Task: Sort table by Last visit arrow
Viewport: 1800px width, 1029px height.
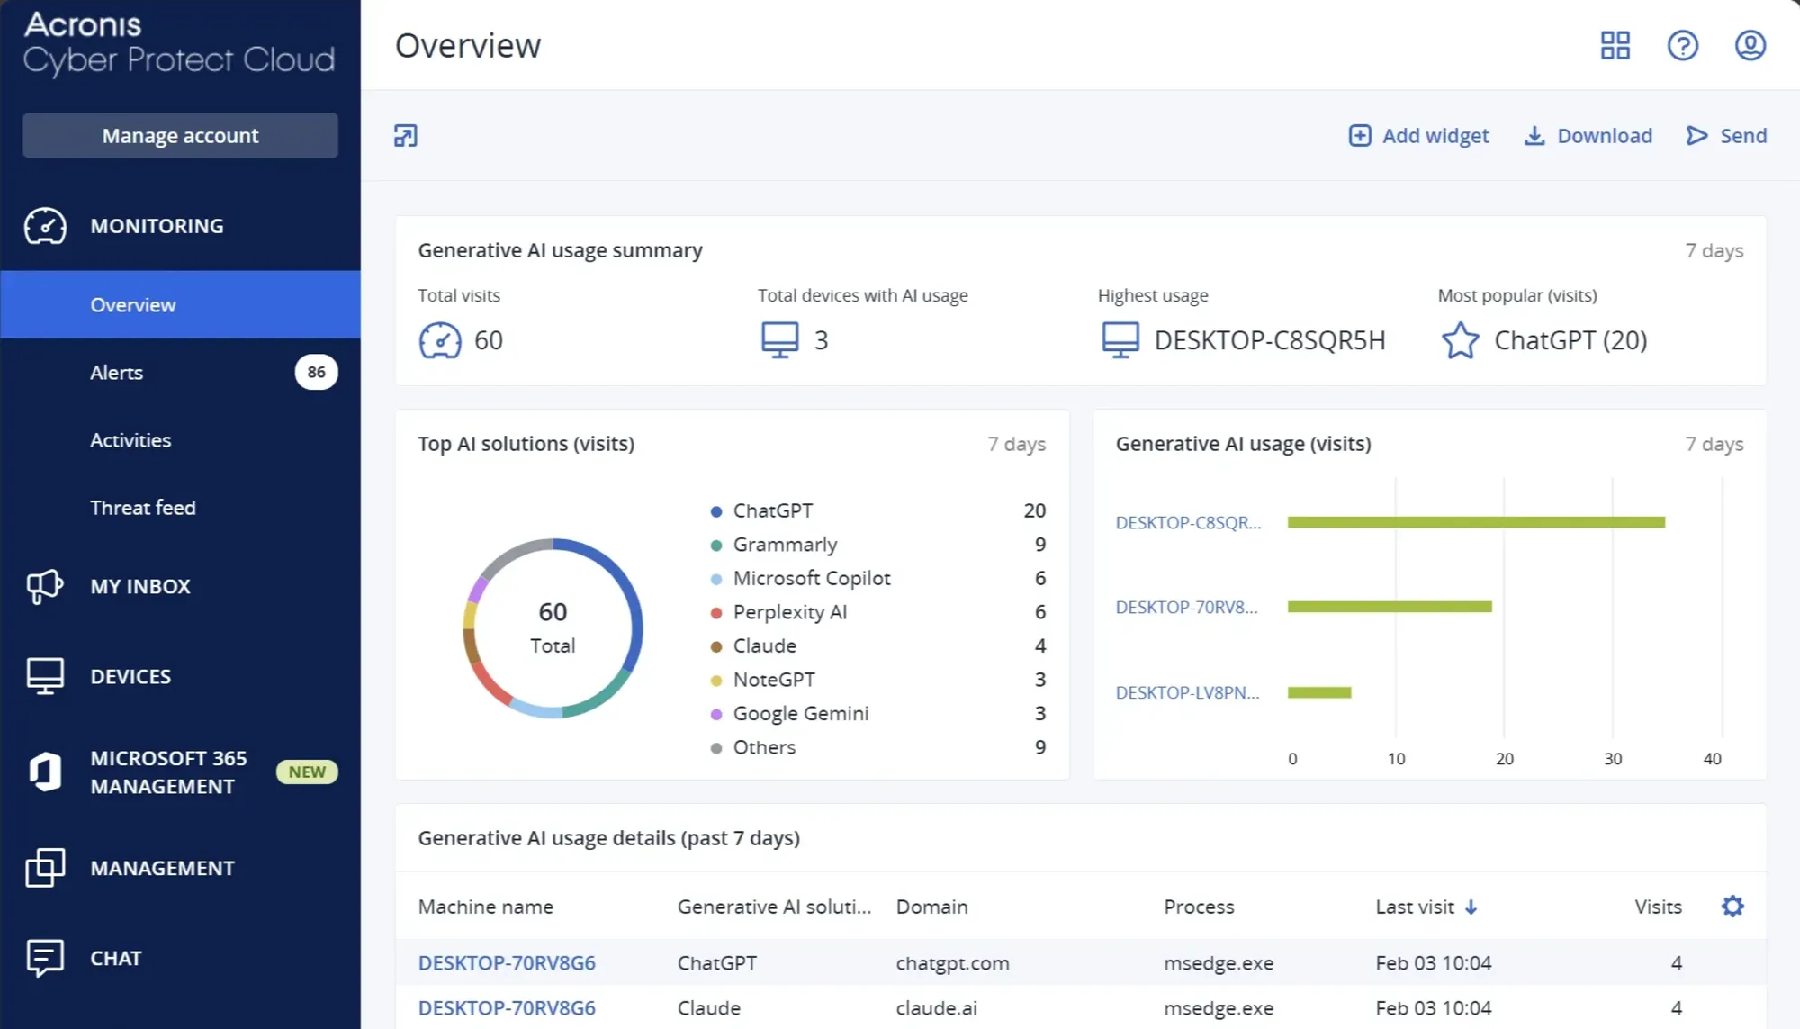Action: (1471, 907)
